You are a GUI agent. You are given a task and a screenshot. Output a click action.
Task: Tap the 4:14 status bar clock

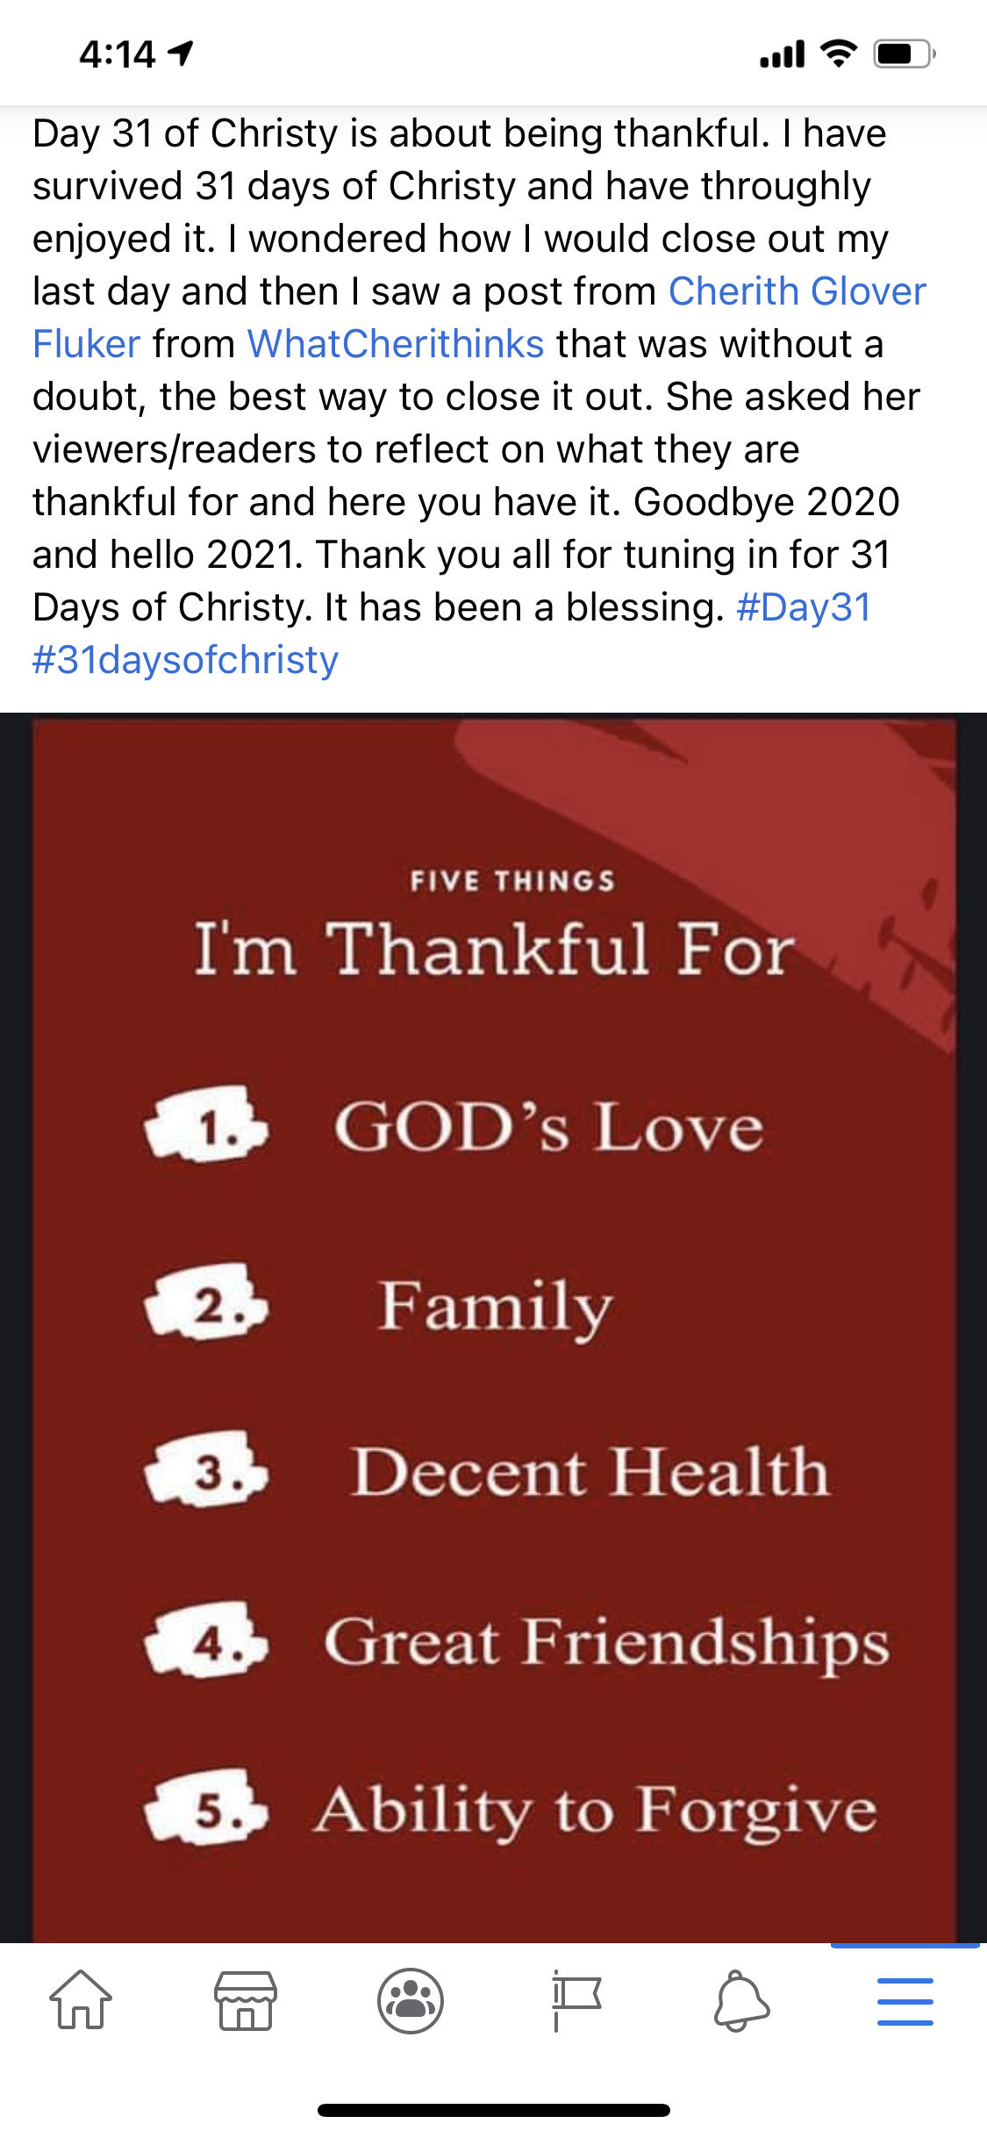(x=117, y=54)
